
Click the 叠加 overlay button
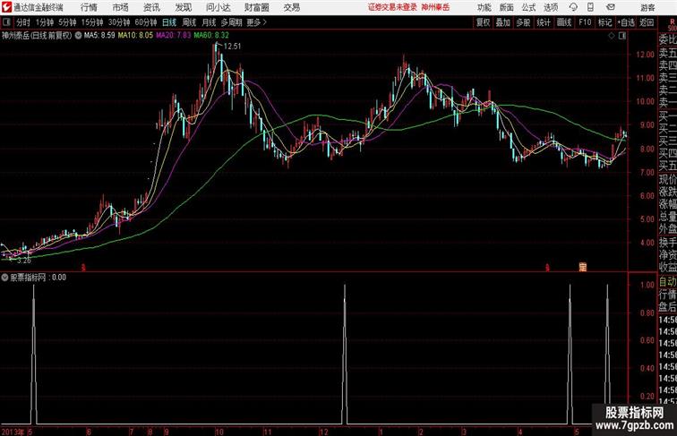(x=502, y=22)
